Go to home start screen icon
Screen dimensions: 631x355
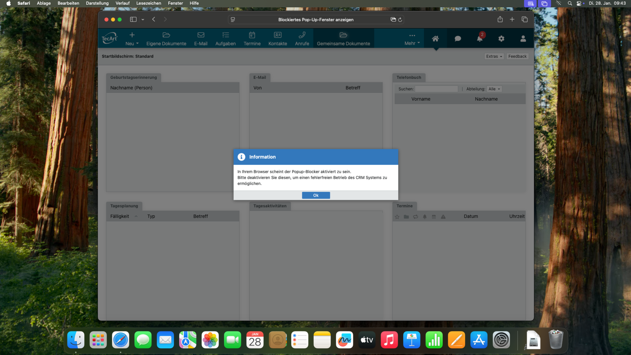click(435, 38)
